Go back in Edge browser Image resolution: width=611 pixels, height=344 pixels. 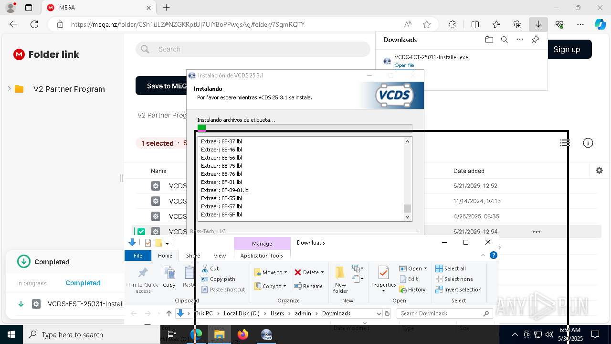tap(13, 24)
